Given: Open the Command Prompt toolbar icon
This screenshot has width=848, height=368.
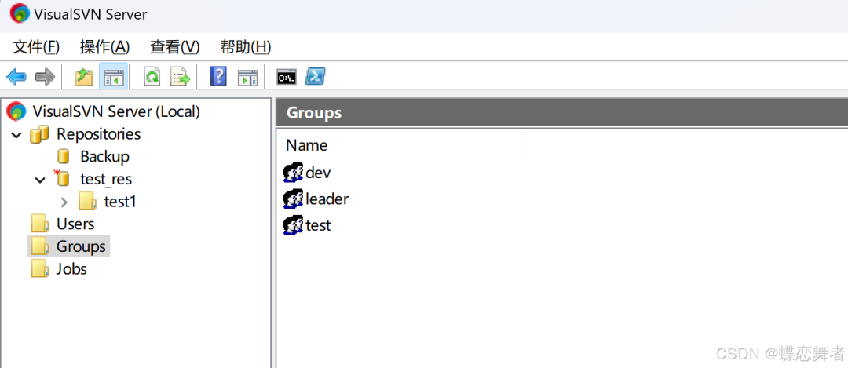Looking at the screenshot, I should pos(287,77).
